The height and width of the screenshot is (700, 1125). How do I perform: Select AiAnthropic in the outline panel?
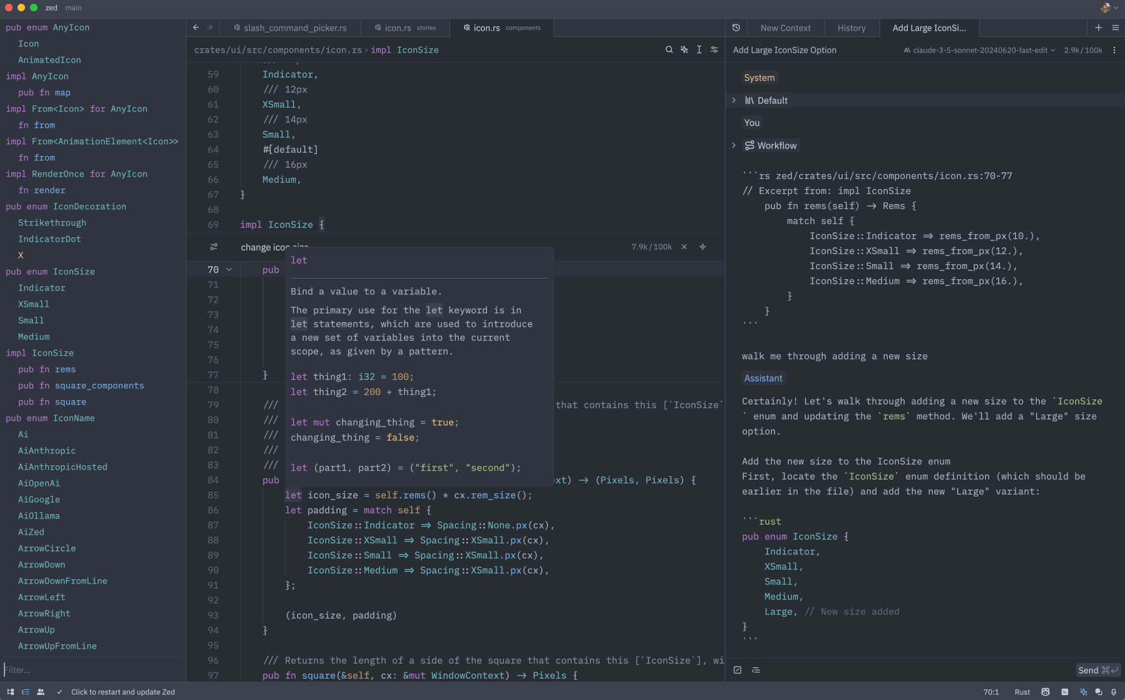click(x=47, y=451)
